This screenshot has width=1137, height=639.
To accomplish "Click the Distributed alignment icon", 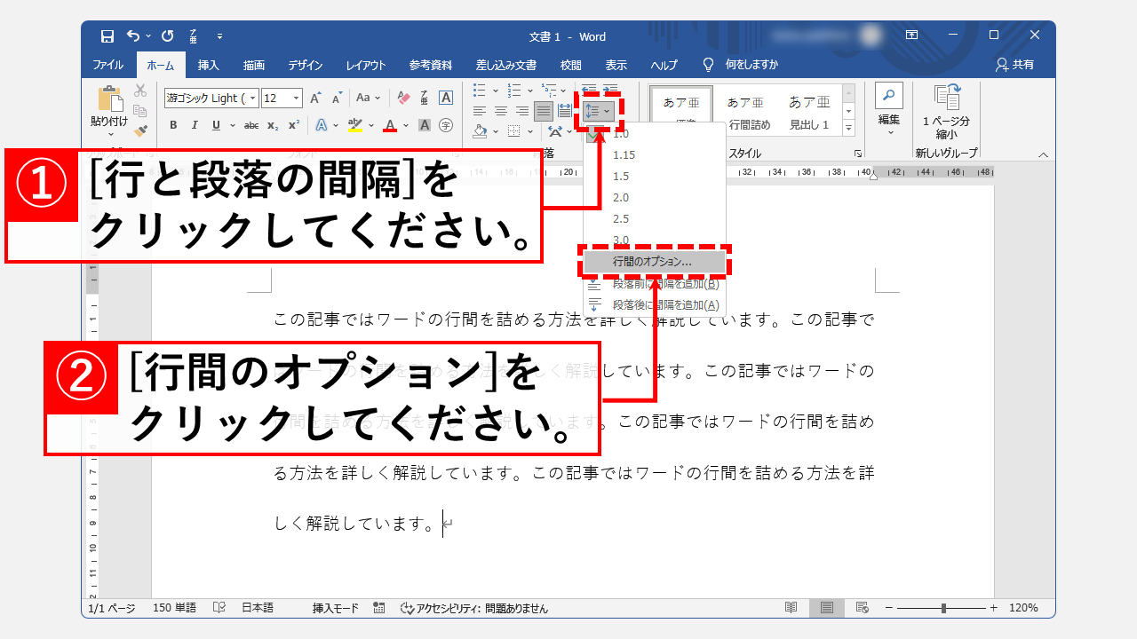I will pos(565,111).
